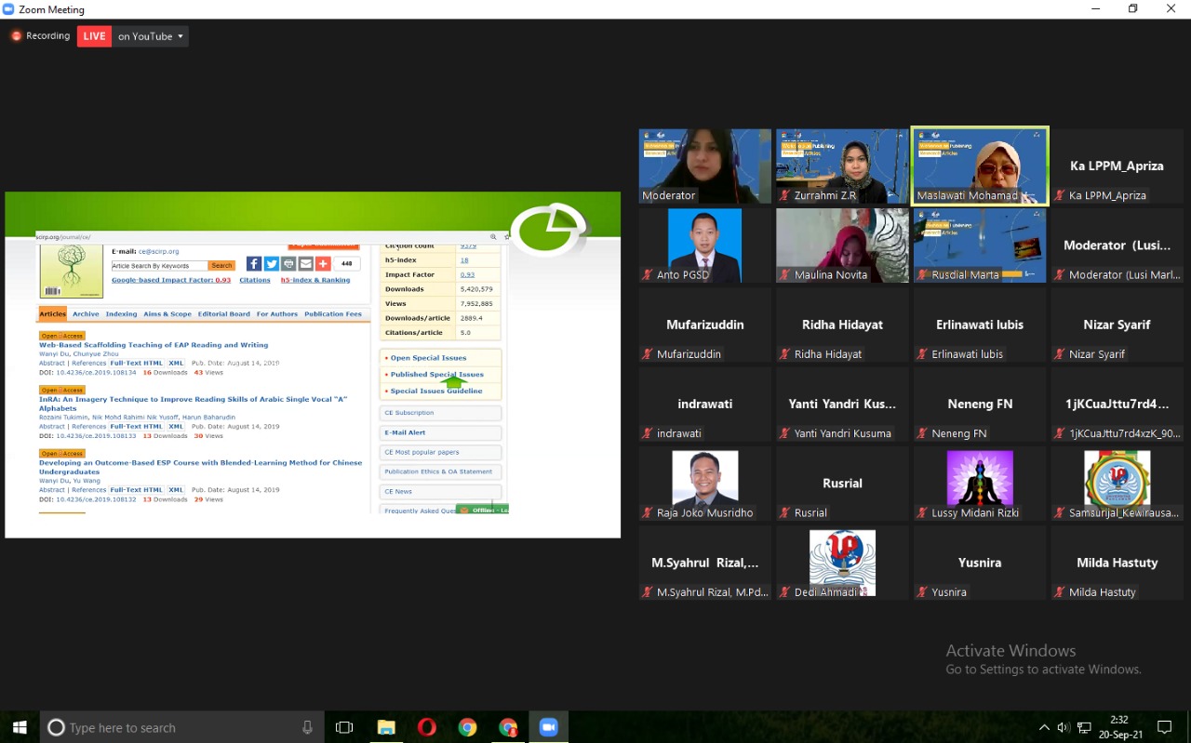Click the email share icon in shared page

(x=305, y=264)
